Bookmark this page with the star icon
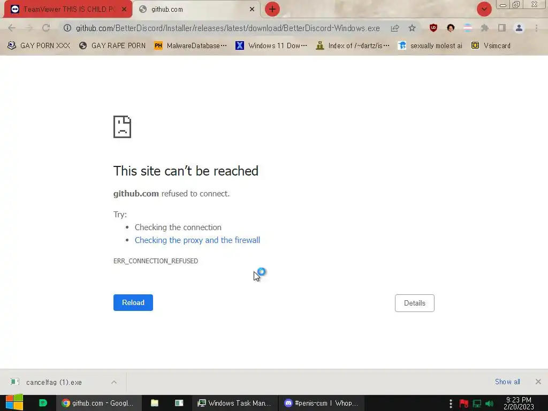548x411 pixels. 412,28
